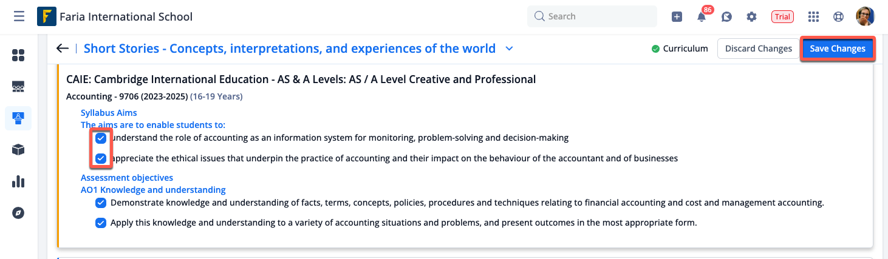Uncheck "Demonstrate knowledge and understanding" objective

(x=101, y=203)
